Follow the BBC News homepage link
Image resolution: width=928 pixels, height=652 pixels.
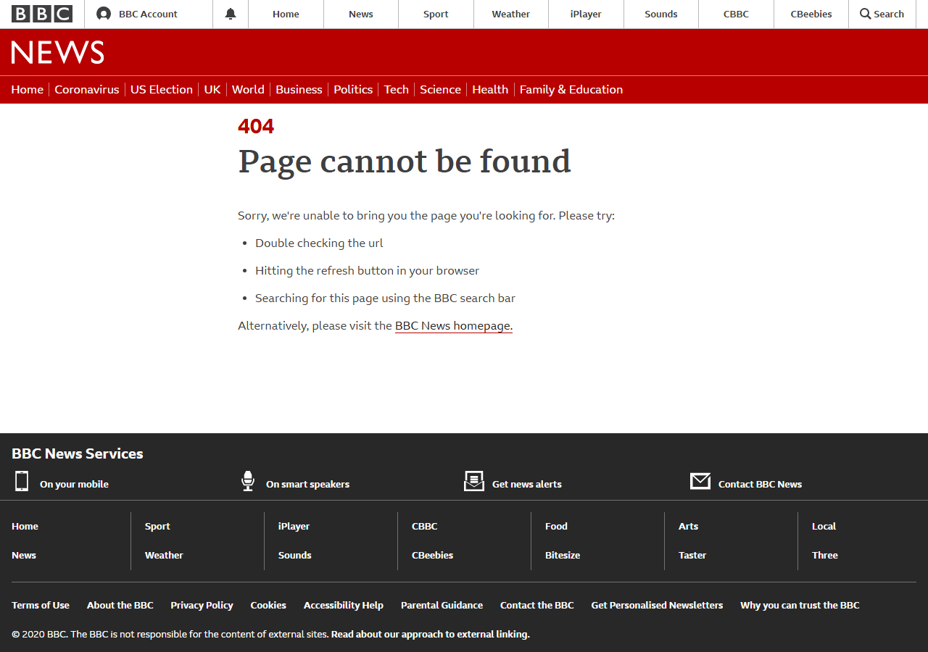click(454, 326)
